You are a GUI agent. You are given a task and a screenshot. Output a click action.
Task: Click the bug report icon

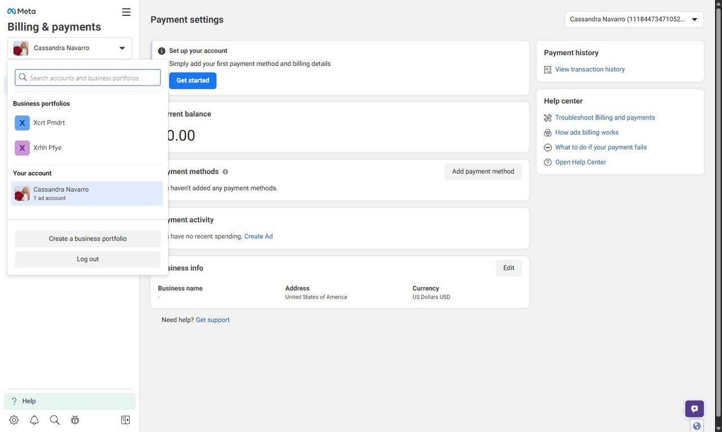tap(75, 420)
